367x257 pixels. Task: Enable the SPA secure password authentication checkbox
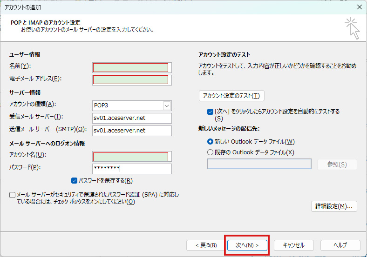tap(12, 195)
